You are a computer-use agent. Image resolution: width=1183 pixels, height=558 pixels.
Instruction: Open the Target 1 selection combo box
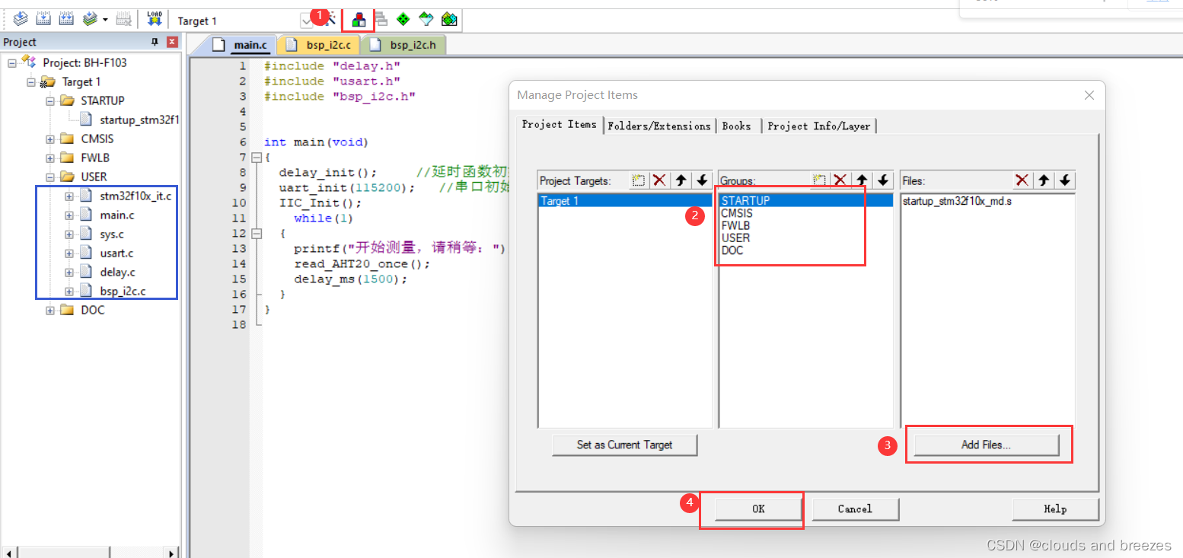click(x=244, y=21)
